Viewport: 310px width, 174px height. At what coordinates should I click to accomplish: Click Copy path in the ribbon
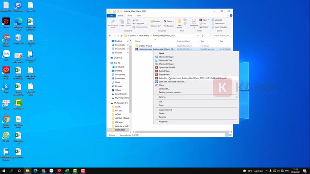[138, 24]
